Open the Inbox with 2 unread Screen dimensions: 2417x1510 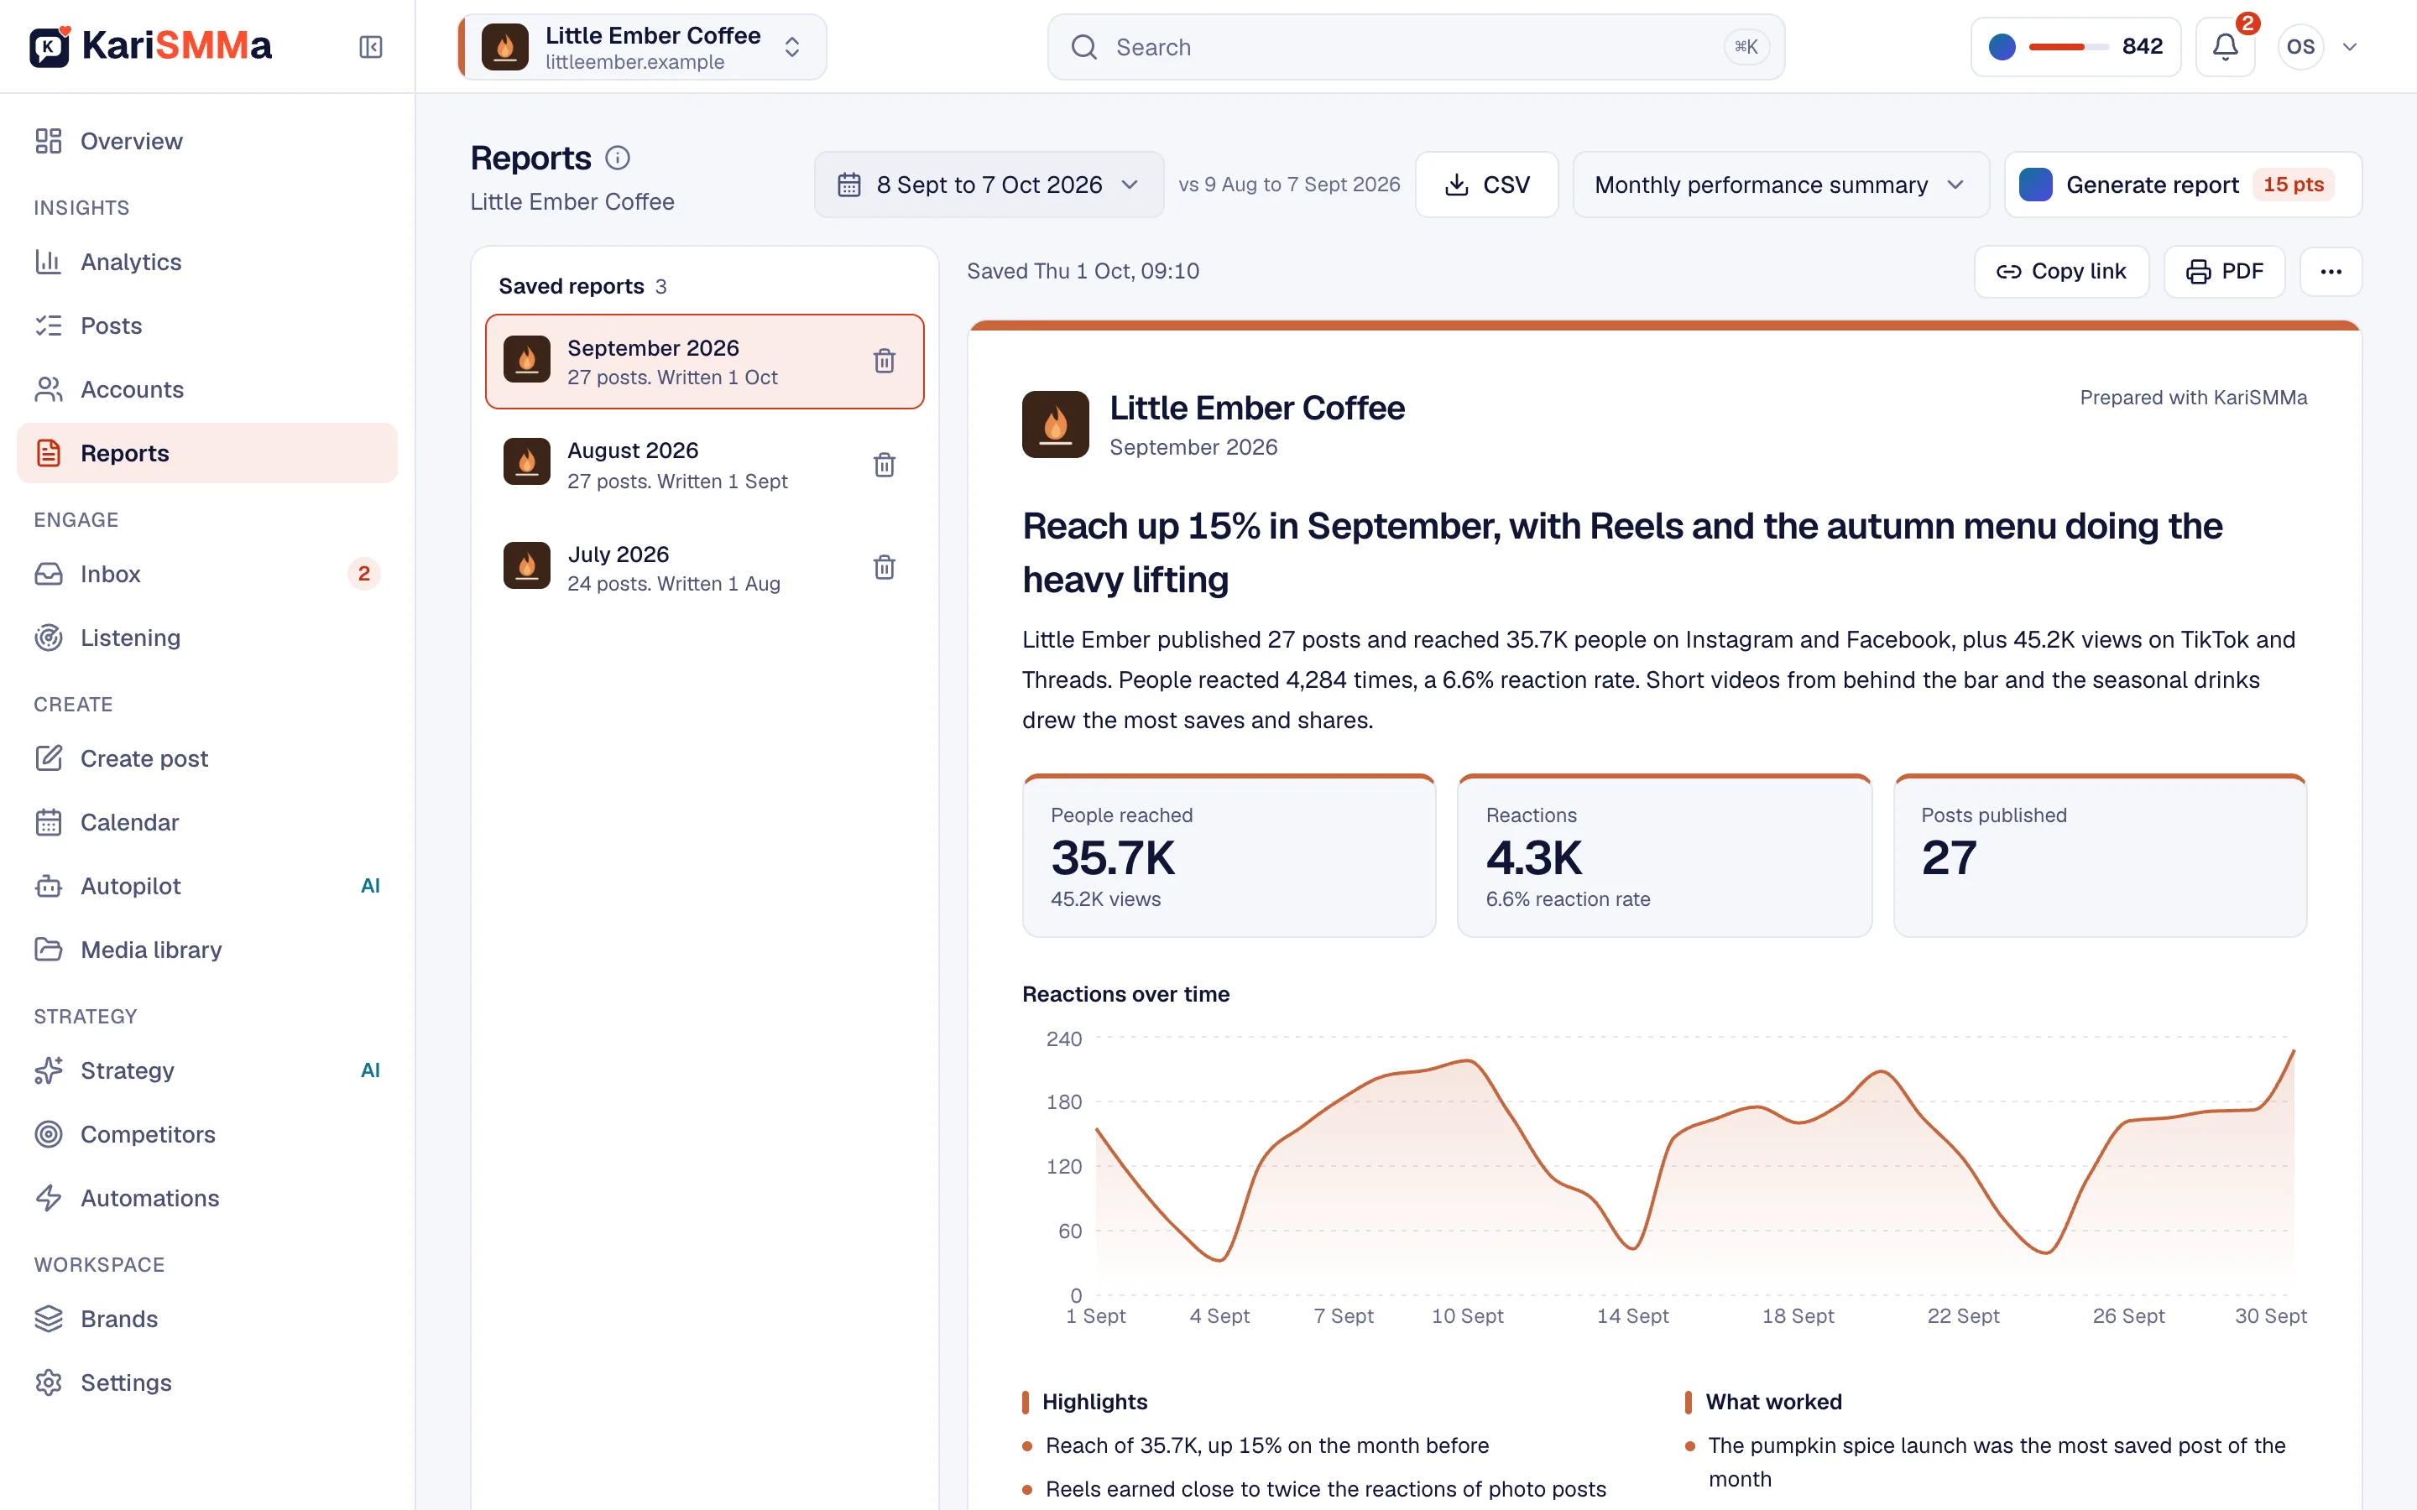coord(206,573)
